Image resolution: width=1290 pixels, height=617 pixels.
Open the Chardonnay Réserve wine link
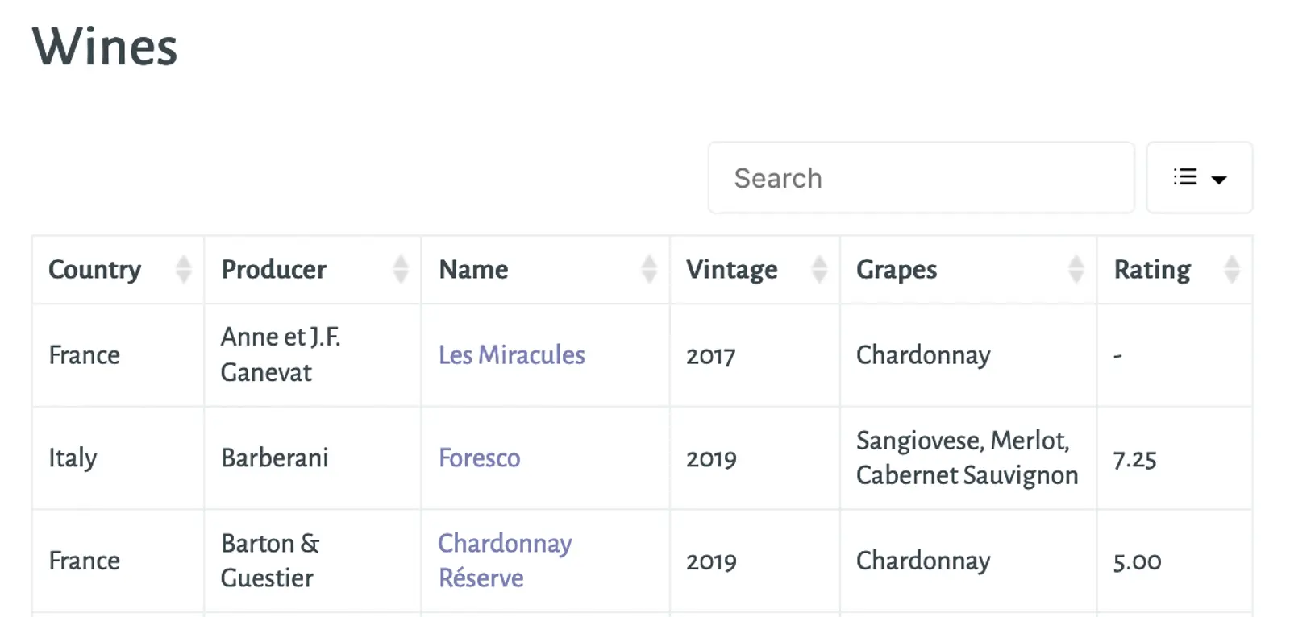pos(504,561)
